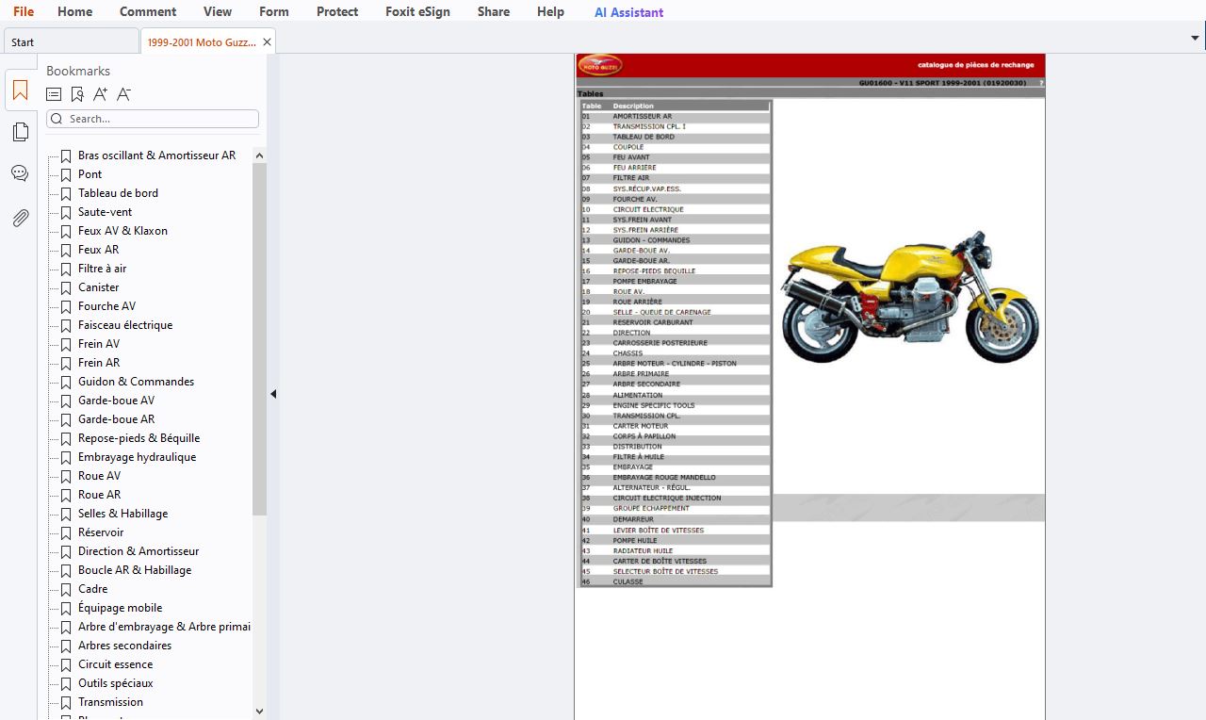Select the Cadre bookmark
1206x720 pixels.
point(92,589)
